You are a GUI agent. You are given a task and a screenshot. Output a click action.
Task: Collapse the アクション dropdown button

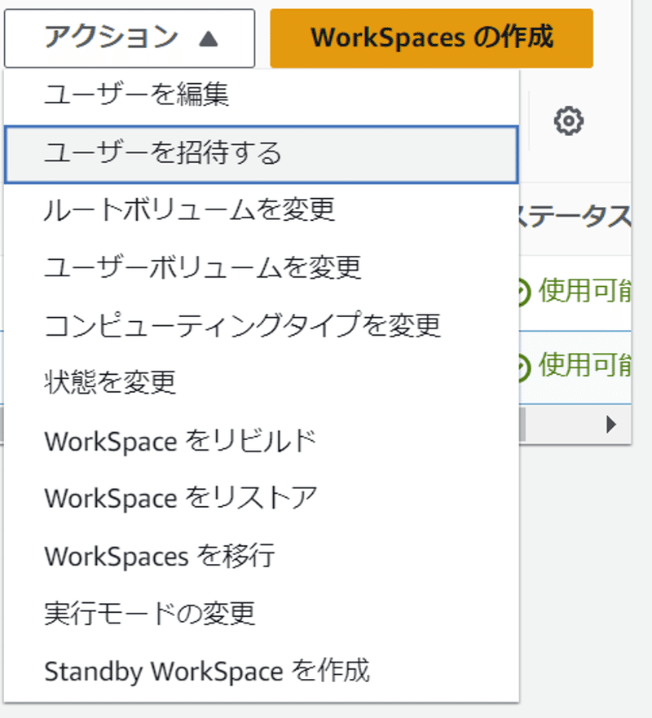click(x=130, y=38)
